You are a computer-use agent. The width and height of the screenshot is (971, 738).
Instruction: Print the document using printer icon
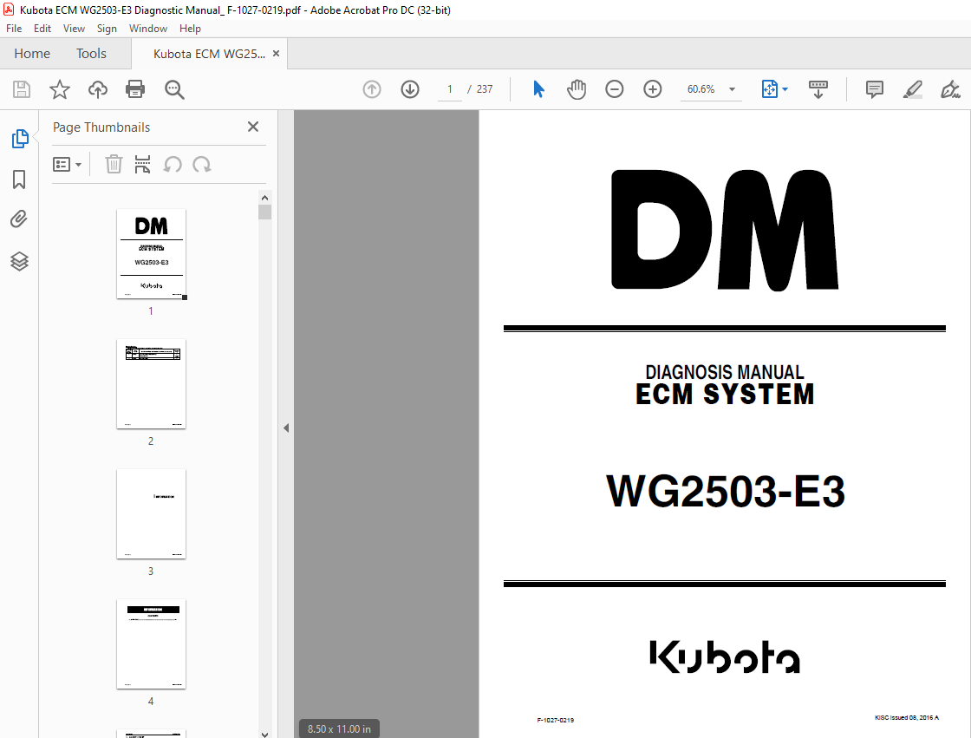[135, 89]
